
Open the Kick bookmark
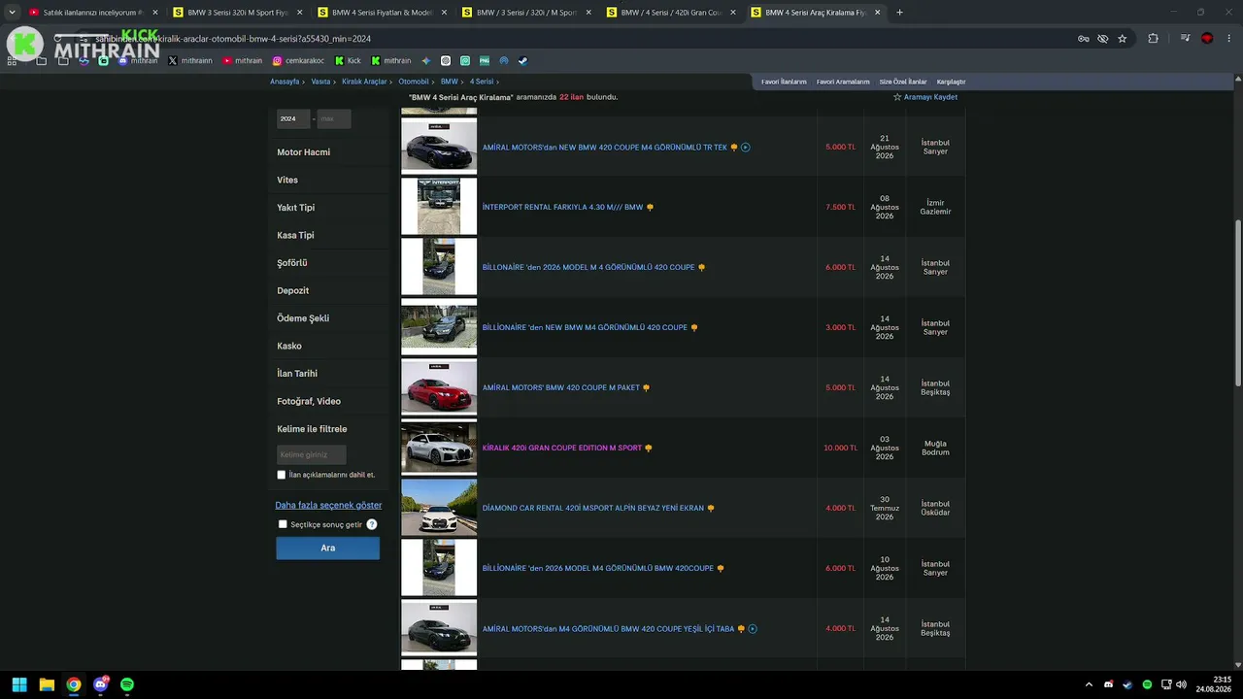[348, 60]
